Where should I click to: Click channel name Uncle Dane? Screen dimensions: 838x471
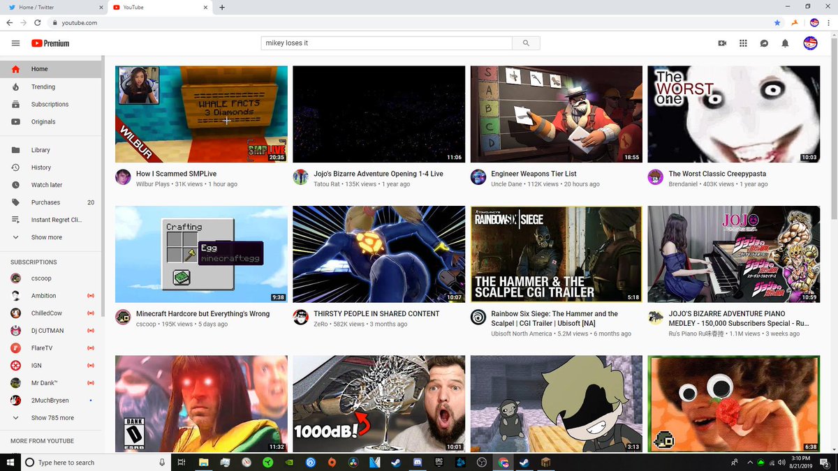coord(508,184)
